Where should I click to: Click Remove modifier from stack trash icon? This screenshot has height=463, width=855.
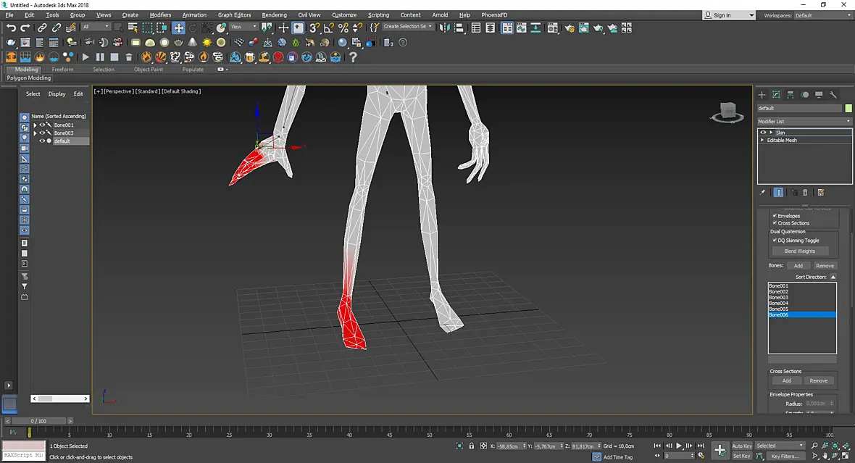click(x=805, y=193)
